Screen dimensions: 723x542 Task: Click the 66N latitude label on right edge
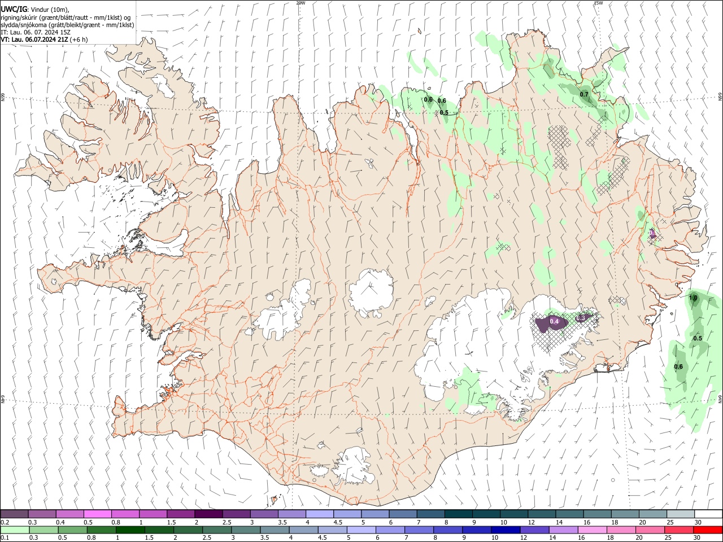click(720, 97)
